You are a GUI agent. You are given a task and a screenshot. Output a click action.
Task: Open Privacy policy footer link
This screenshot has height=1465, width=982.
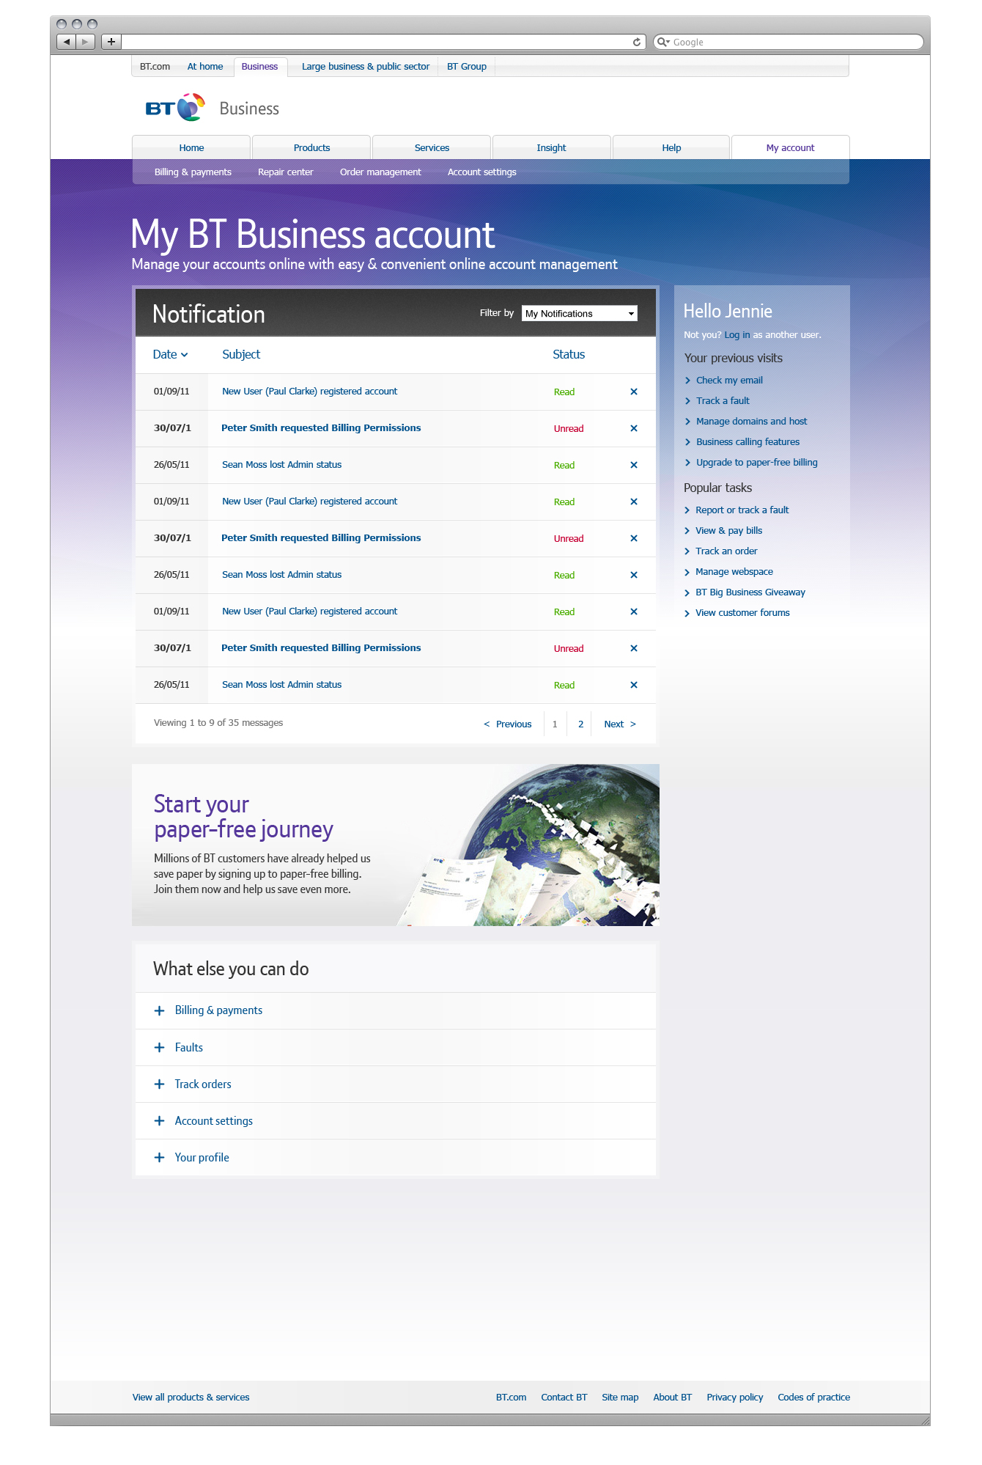pyautogui.click(x=734, y=1398)
